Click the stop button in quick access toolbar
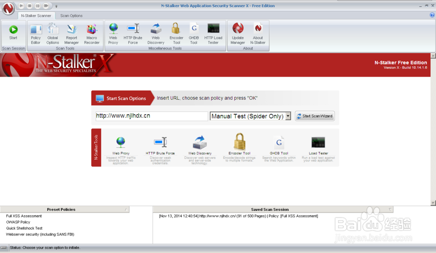The image size is (436, 253). tap(30, 6)
